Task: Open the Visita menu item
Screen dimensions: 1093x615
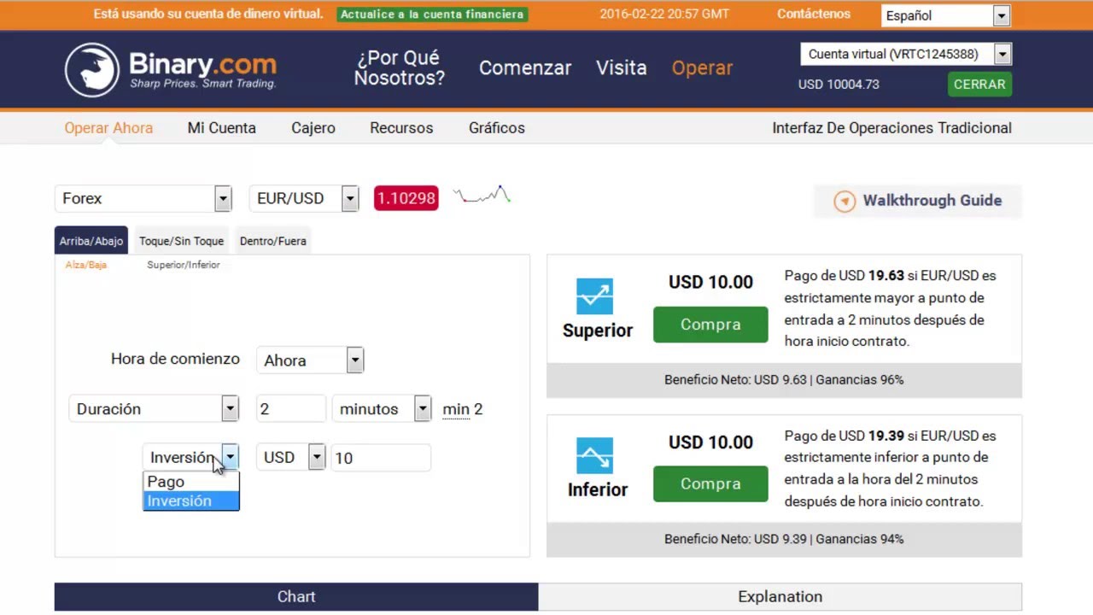Action: (x=622, y=68)
